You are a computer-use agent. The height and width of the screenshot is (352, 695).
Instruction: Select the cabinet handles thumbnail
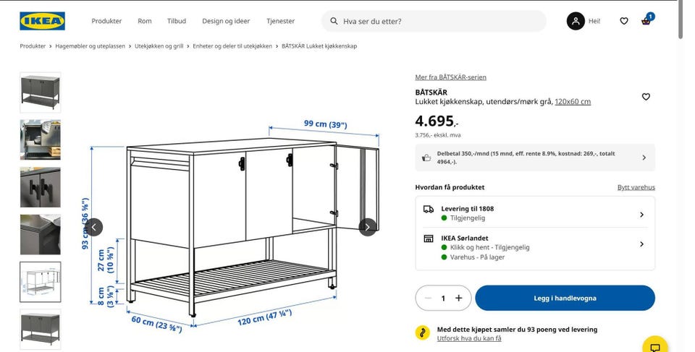coord(41,187)
